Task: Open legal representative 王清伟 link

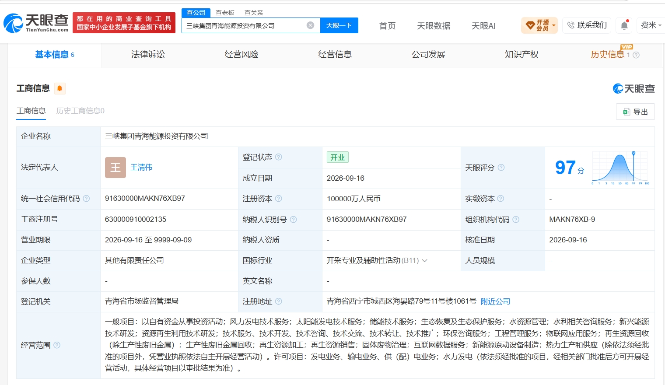Action: click(x=141, y=168)
